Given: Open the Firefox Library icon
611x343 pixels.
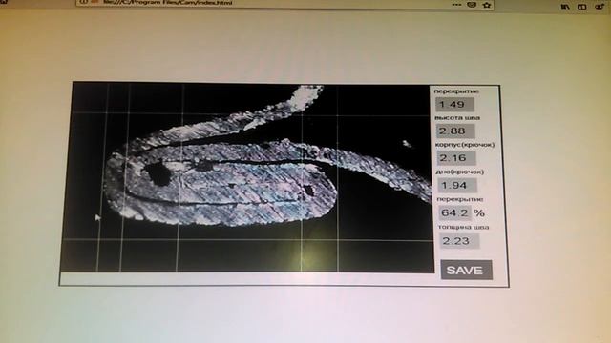Looking at the screenshot, I should click(565, 7).
